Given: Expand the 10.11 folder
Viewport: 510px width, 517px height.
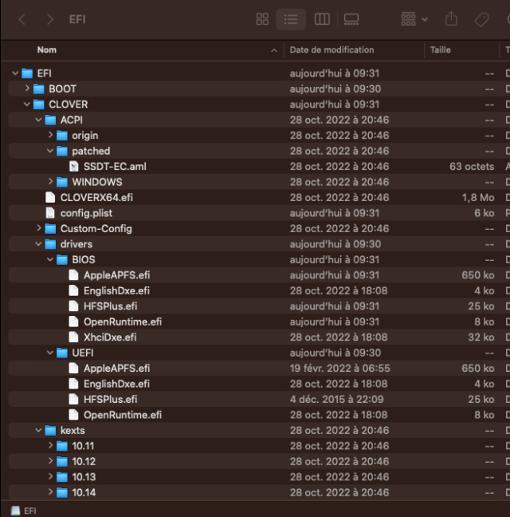Looking at the screenshot, I should click(50, 445).
